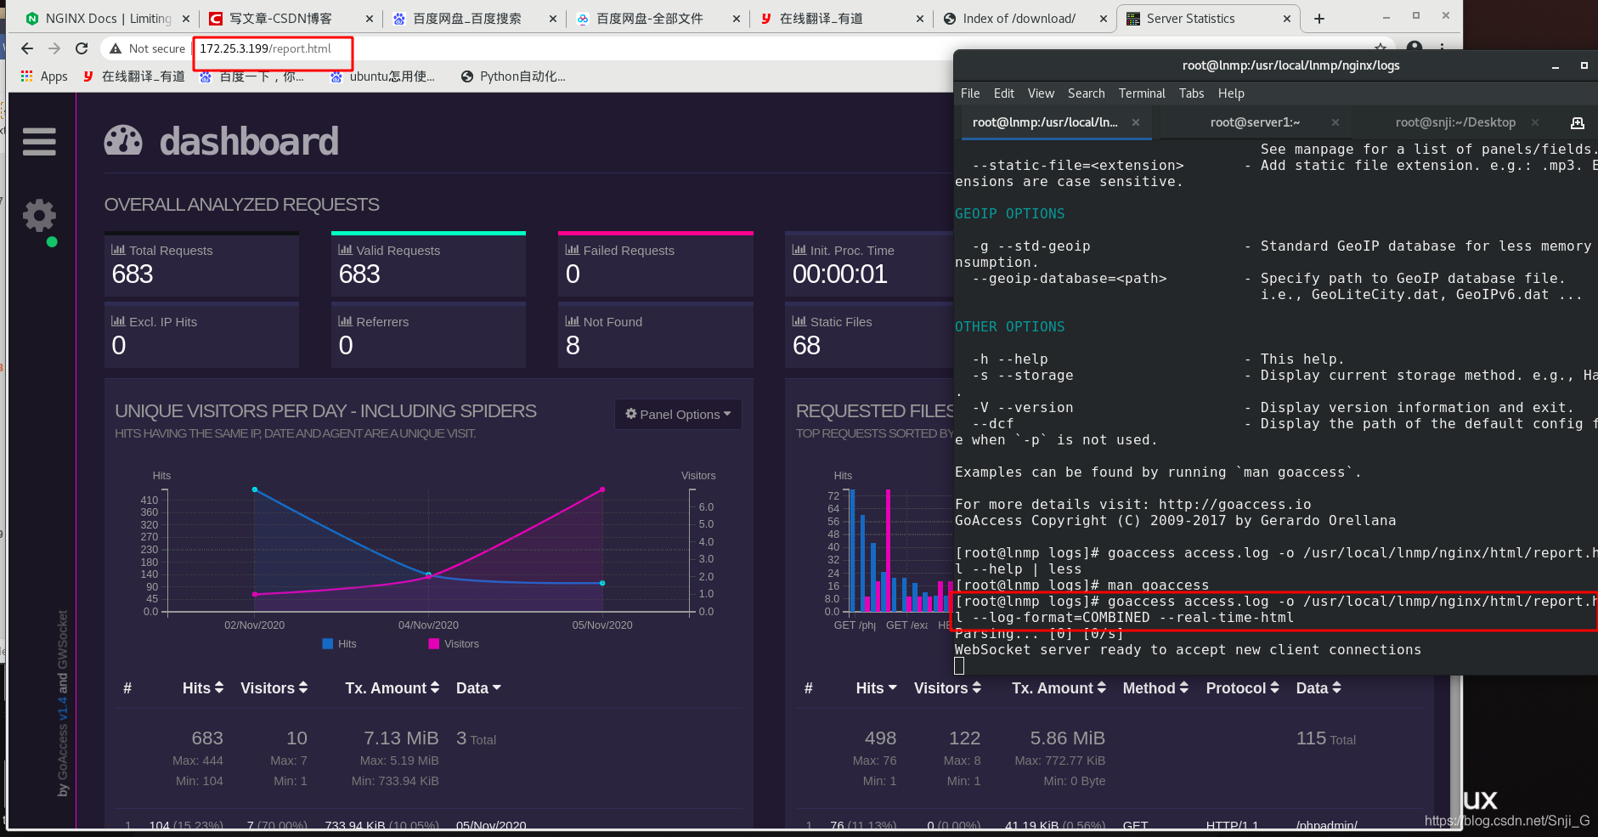Screen dimensions: 1598x837
Task: Close the Index of /download/ tab
Action: coord(1104,19)
